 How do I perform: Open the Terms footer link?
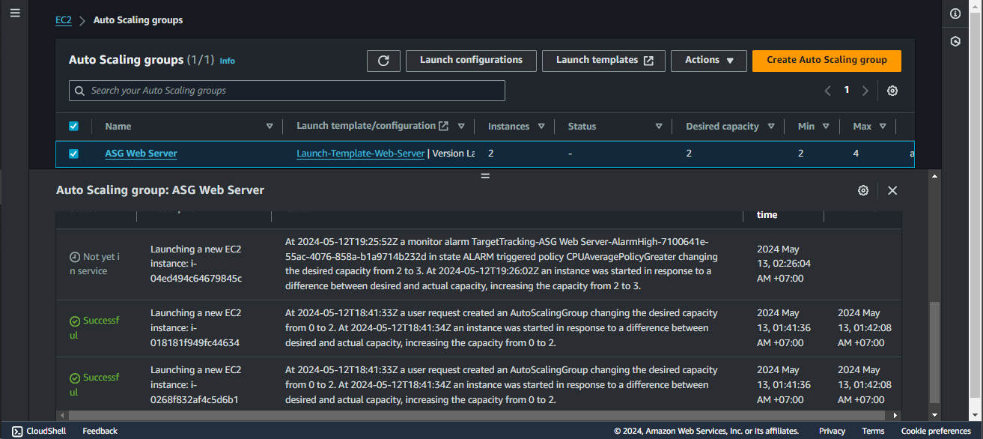873,431
